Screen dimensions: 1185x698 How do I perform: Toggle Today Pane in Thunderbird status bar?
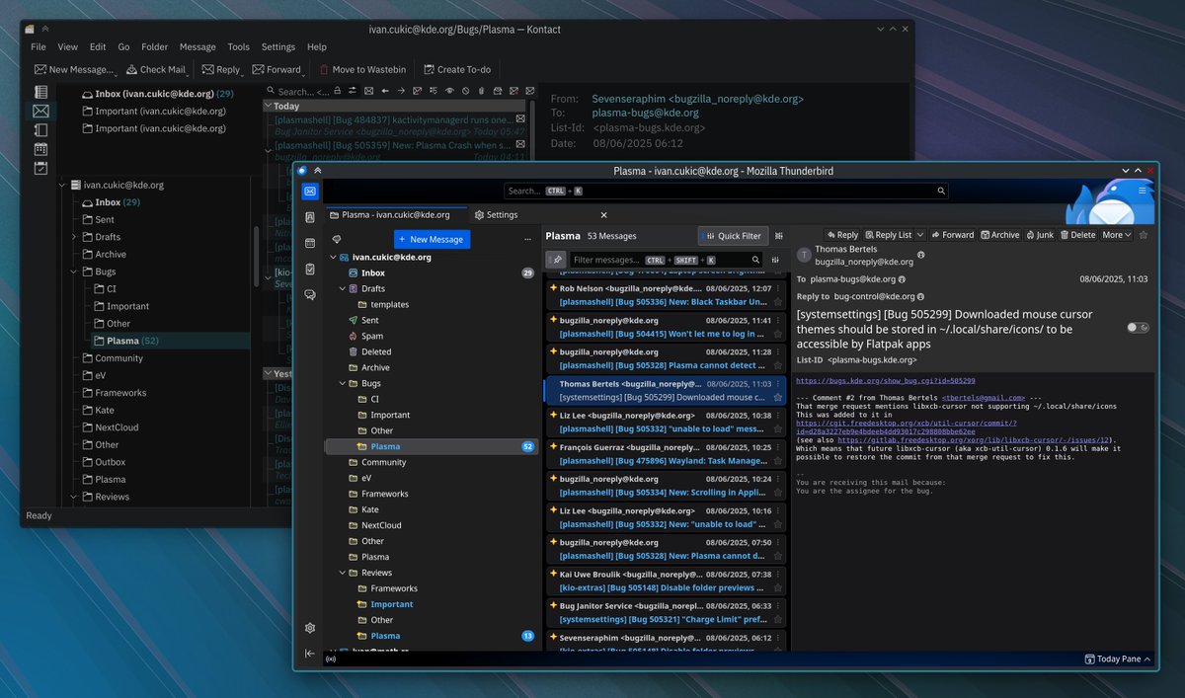pos(1117,659)
